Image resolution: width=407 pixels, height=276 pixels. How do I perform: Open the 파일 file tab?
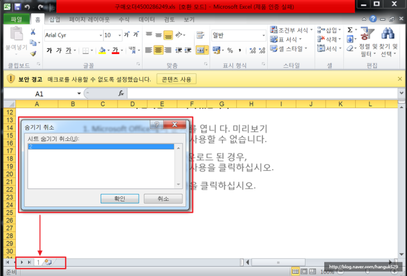[x=16, y=19]
